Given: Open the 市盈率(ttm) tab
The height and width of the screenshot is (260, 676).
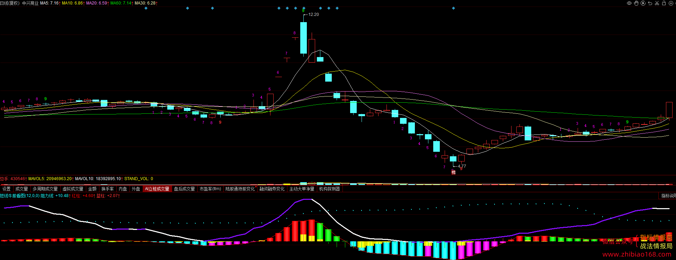Looking at the screenshot, I should (210, 189).
